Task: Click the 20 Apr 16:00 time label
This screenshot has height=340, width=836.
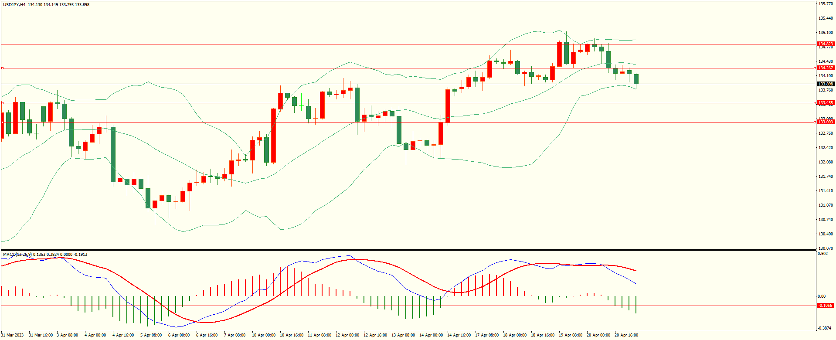Action: [626, 335]
